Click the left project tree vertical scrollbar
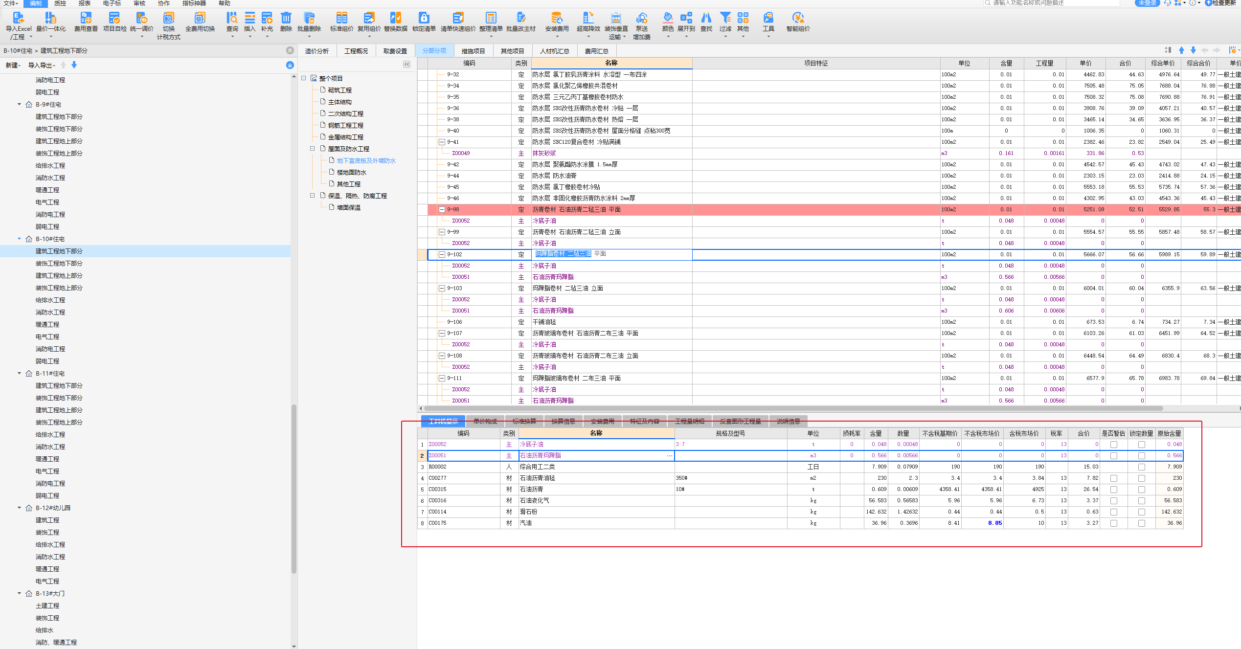The image size is (1241, 649). point(294,488)
